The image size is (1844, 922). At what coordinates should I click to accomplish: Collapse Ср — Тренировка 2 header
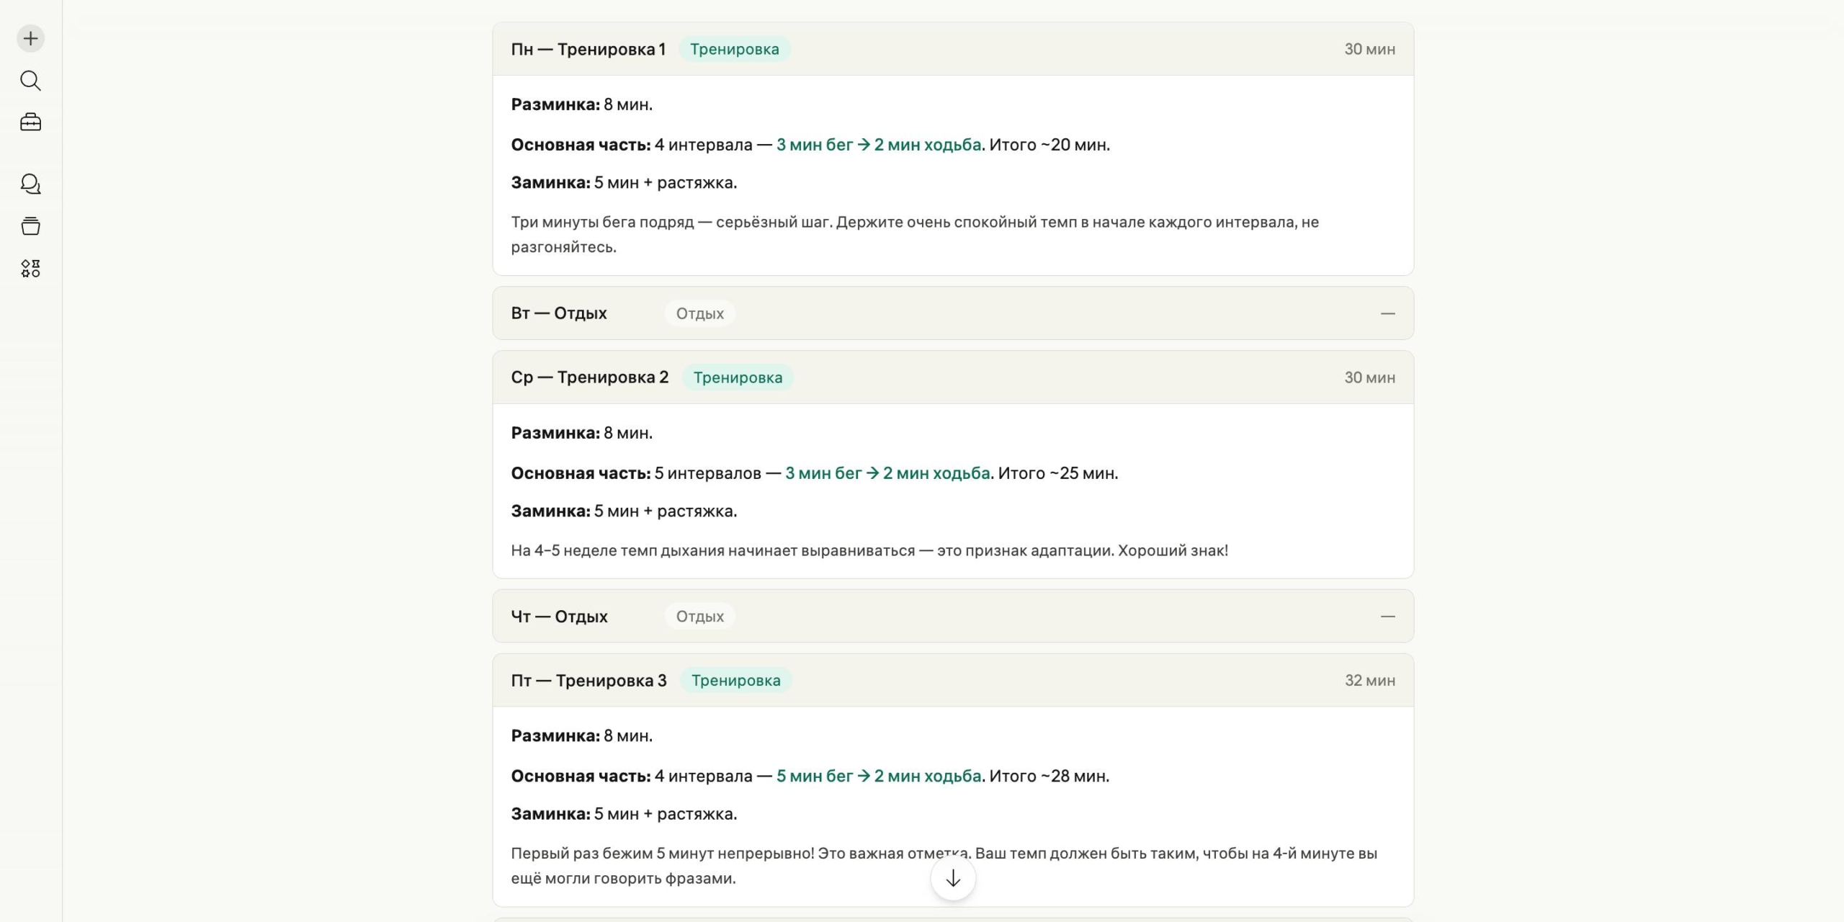click(x=589, y=377)
